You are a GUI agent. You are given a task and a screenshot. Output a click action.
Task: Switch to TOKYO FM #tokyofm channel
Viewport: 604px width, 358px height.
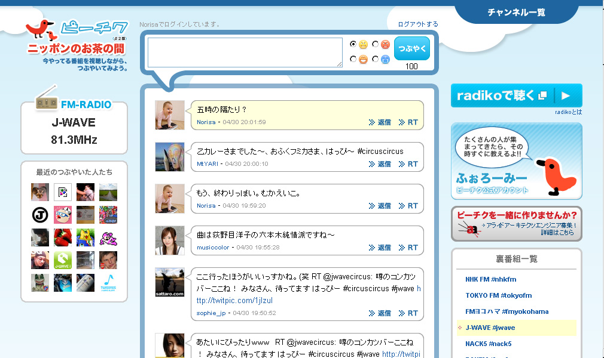[499, 296]
